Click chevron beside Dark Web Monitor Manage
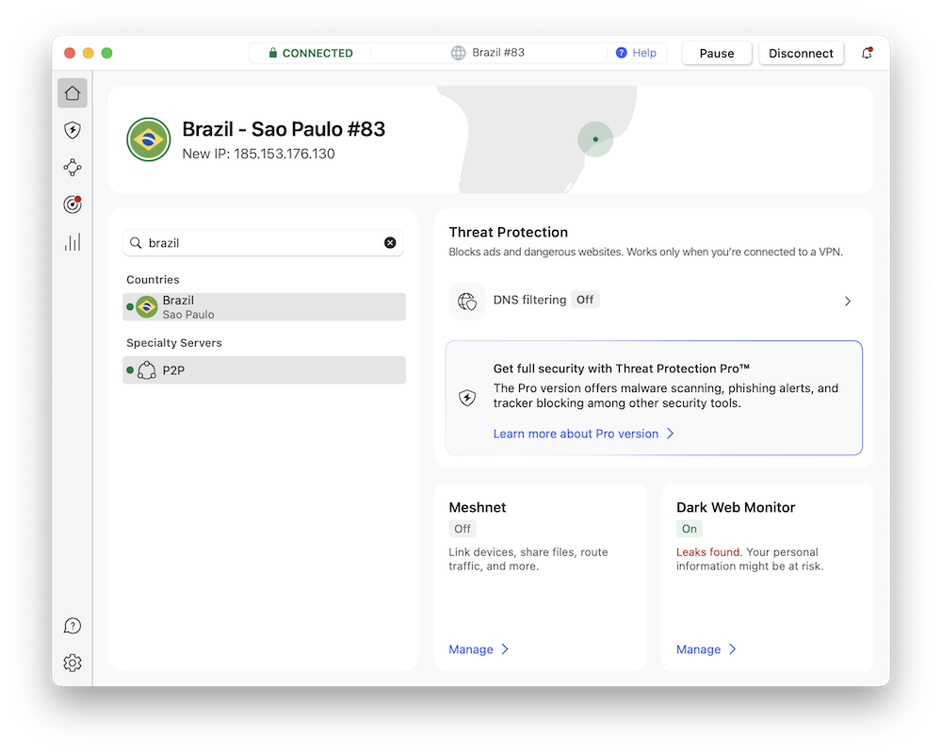Screen dimensions: 942x755 [732, 649]
